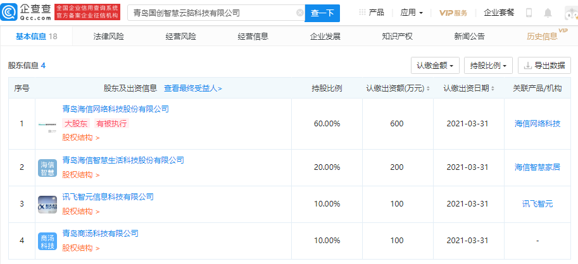Open 查看最终受益人 link

pos(193,88)
